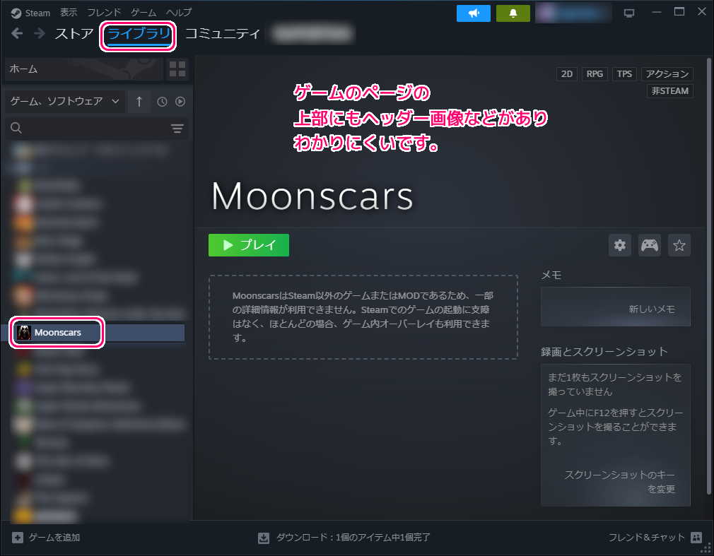Open advanced filter options icon
714x556 pixels.
(177, 129)
